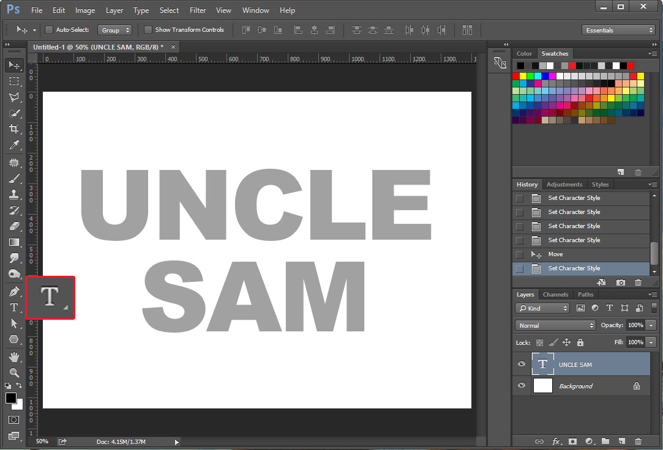This screenshot has height=450, width=663.
Task: Create a new layer in the Layers panel
Action: pos(621,441)
